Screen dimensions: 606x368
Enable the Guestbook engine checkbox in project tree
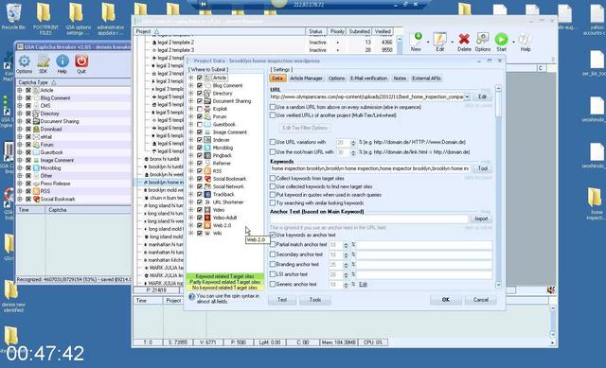tap(200, 124)
